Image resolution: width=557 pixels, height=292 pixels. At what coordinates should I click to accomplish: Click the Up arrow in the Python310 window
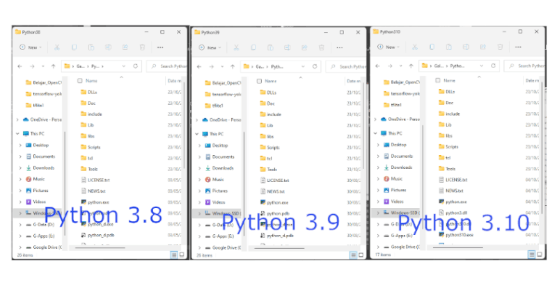pyautogui.click(x=411, y=65)
